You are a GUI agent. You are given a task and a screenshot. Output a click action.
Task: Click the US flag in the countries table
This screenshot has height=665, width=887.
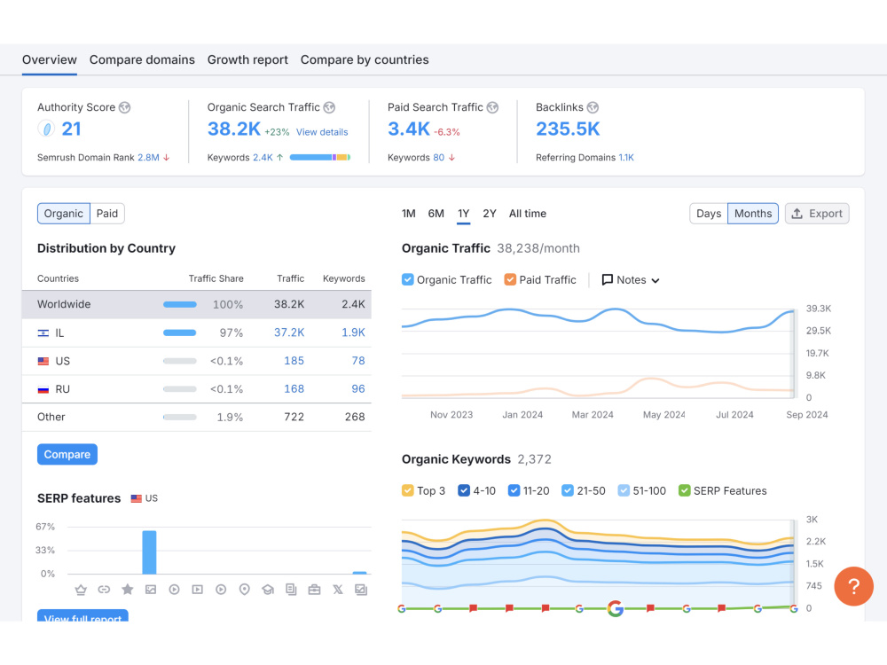click(x=43, y=362)
